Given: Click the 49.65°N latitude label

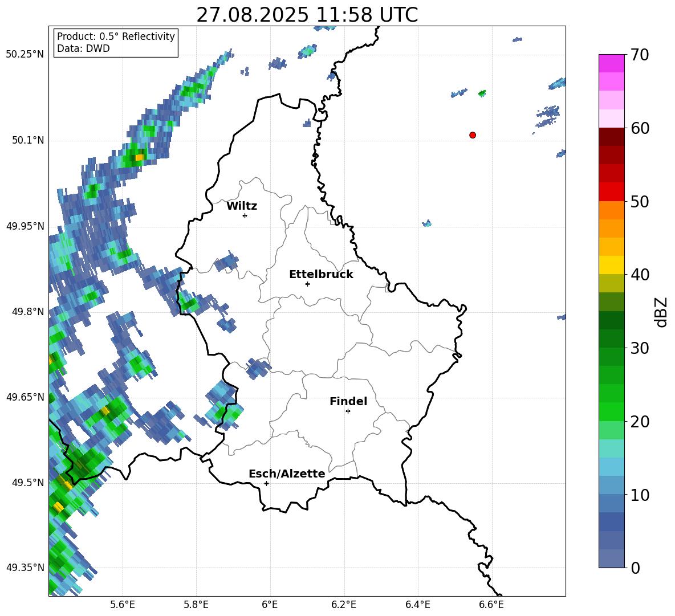Looking at the screenshot, I should pyautogui.click(x=25, y=397).
